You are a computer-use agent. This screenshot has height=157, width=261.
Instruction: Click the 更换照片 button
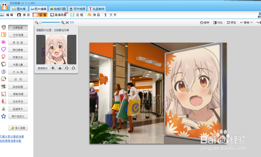pos(43,68)
